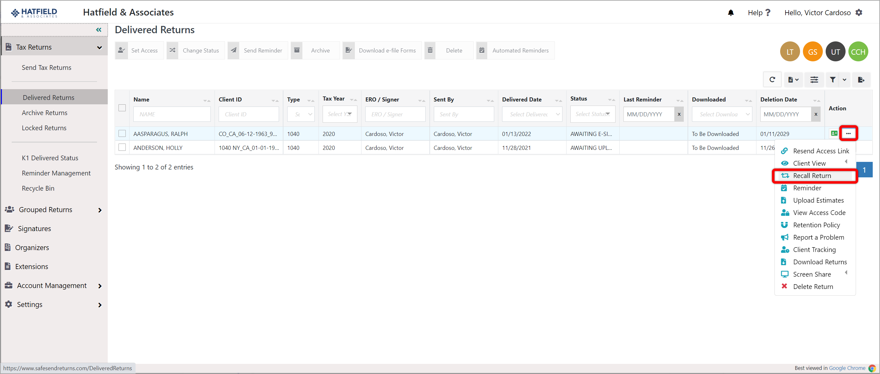Click the refresh grid icon
Viewport: 880px width, 374px height.
point(772,80)
